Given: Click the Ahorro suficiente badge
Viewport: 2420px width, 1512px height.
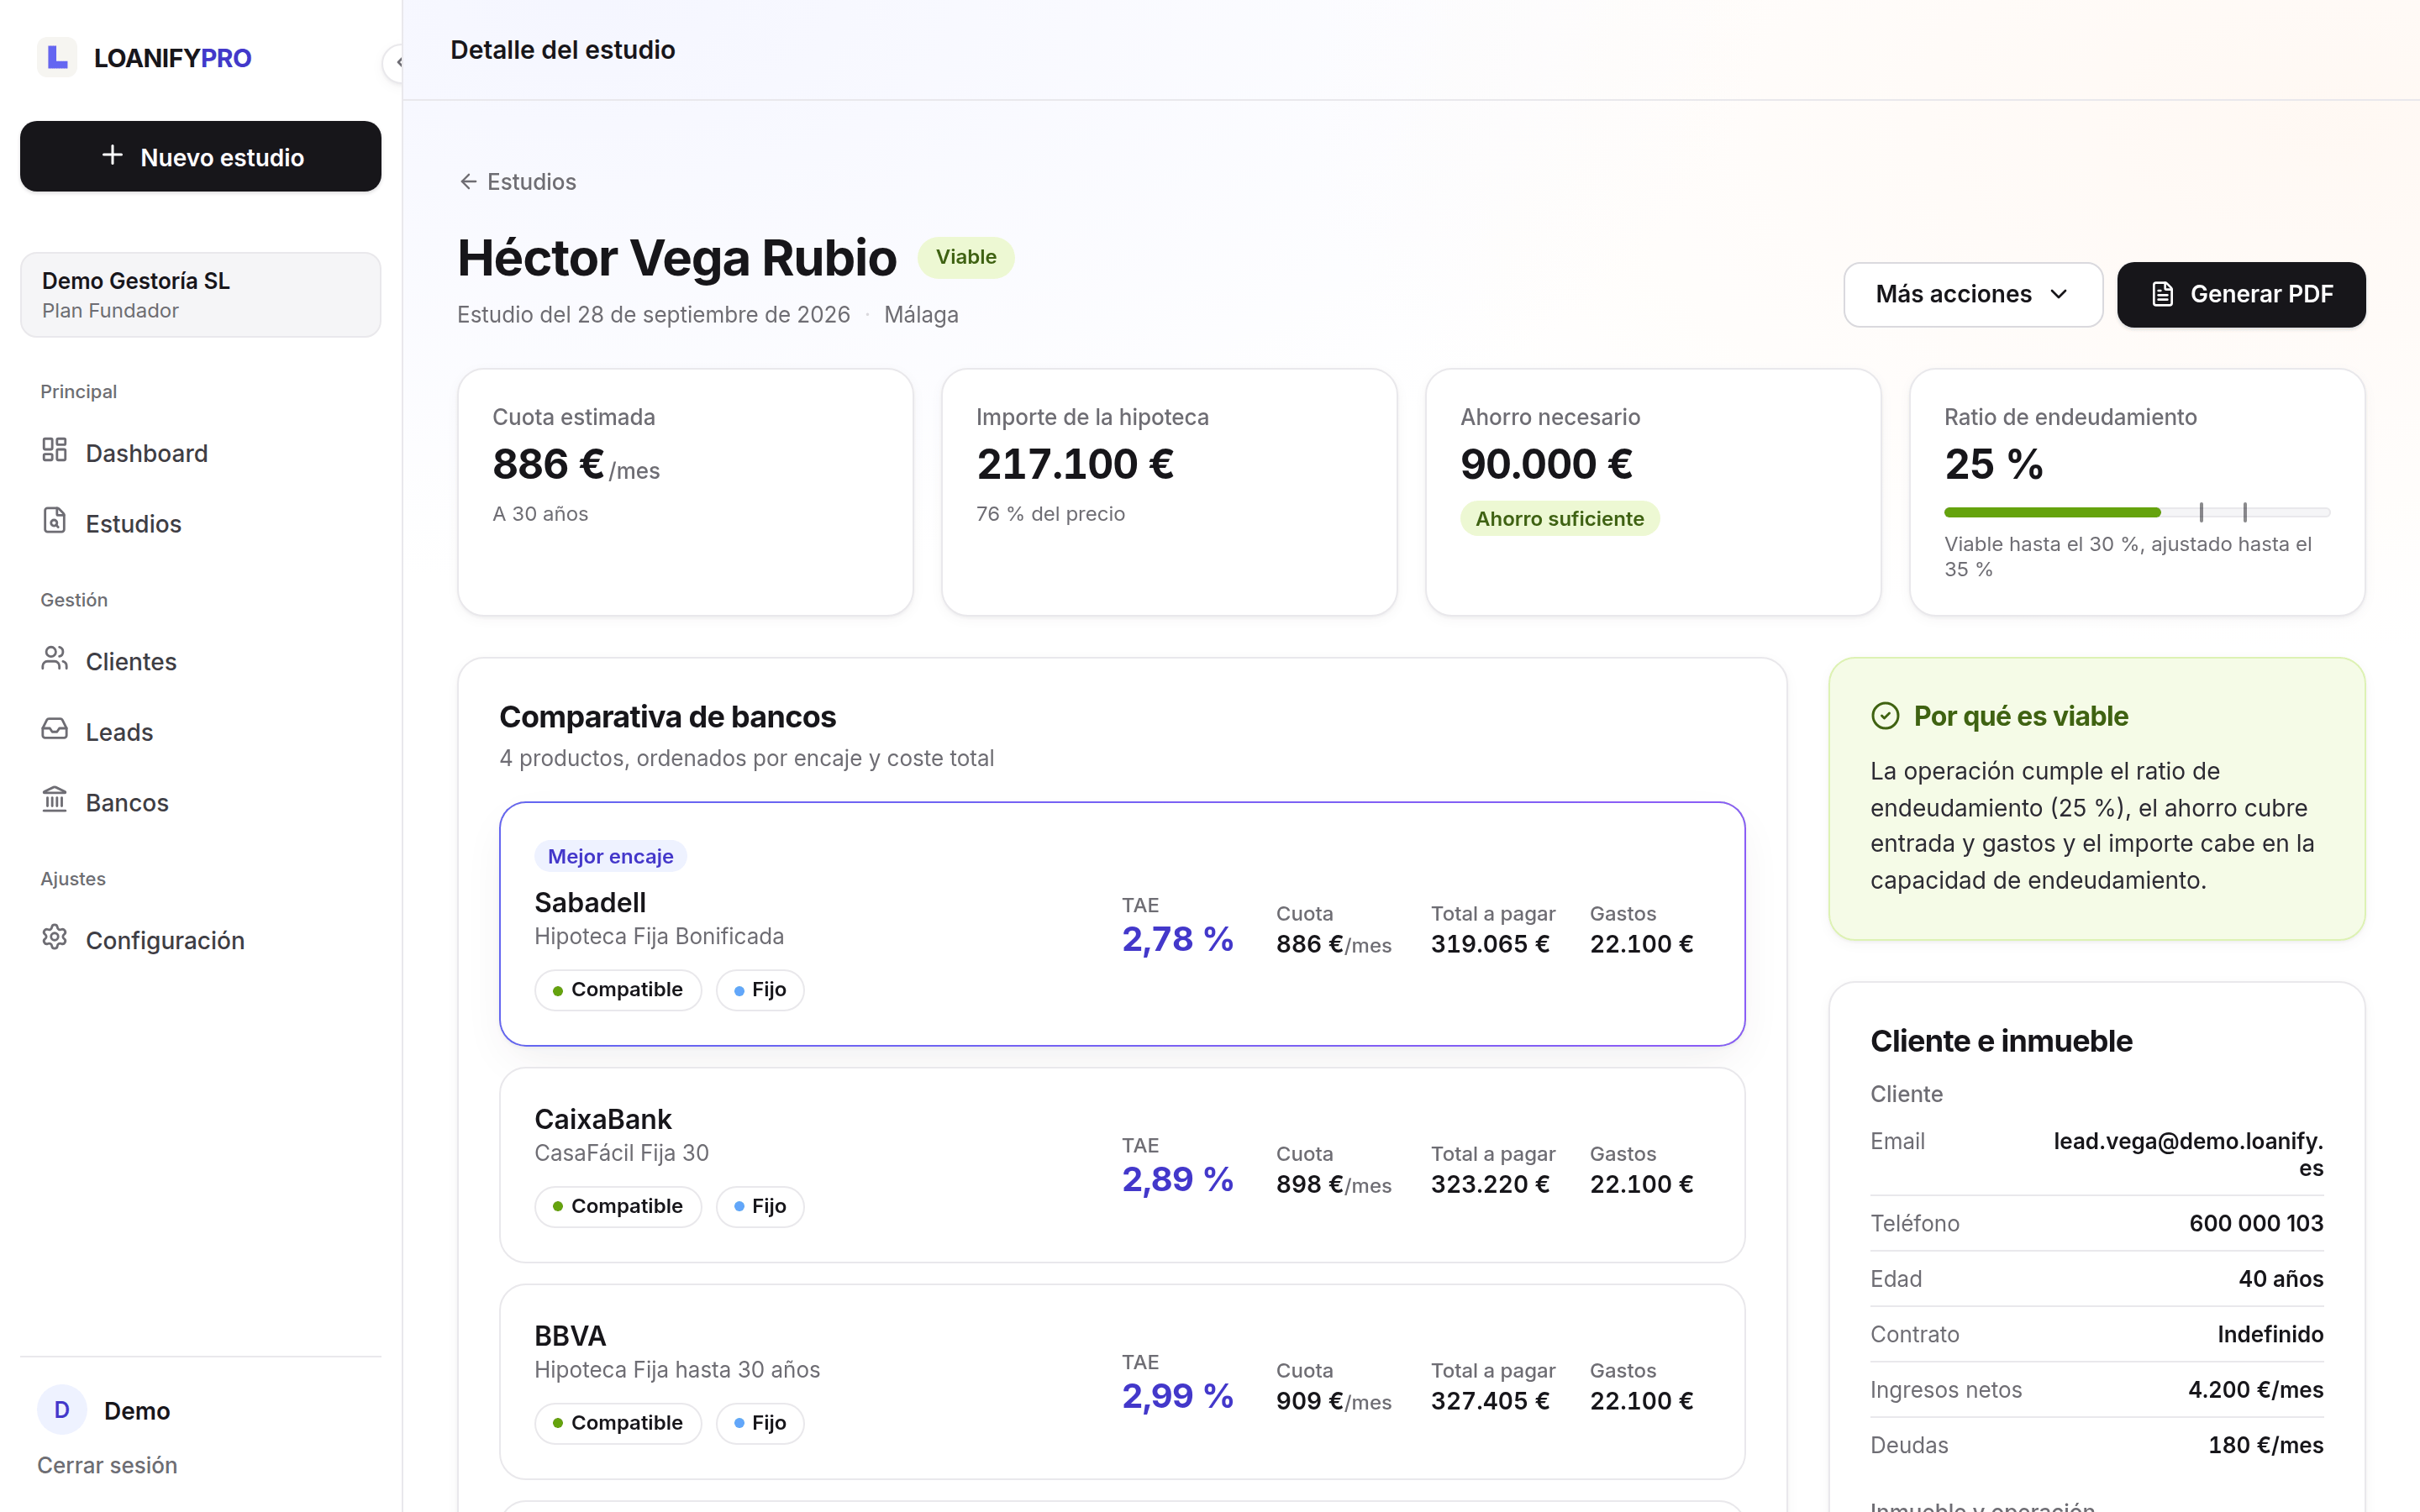Looking at the screenshot, I should click(1559, 518).
